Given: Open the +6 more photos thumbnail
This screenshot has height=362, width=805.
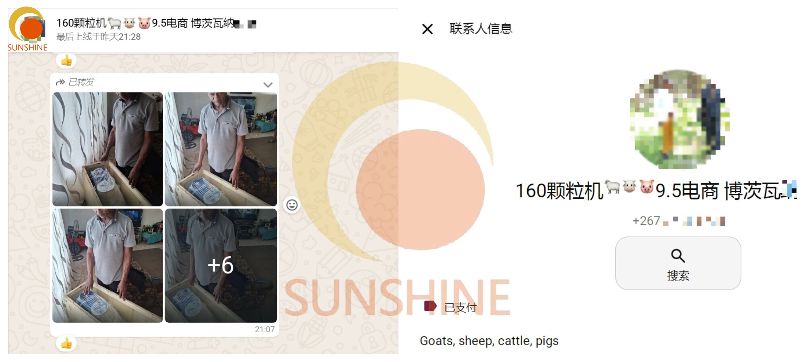Looking at the screenshot, I should (x=221, y=265).
